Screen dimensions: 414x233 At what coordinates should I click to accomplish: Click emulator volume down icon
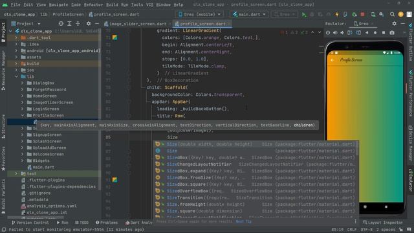(x=342, y=33)
